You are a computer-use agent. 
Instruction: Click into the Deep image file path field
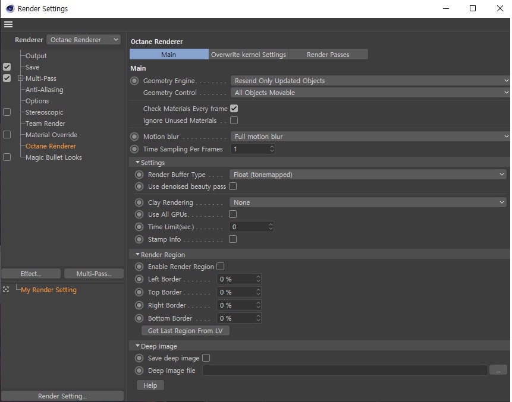tap(345, 371)
